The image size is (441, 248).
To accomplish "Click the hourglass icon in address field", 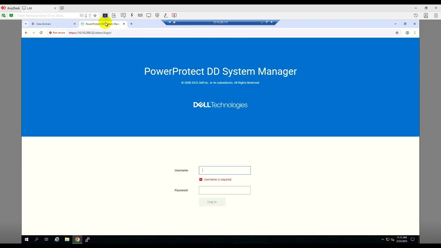I will pyautogui.click(x=86, y=15).
